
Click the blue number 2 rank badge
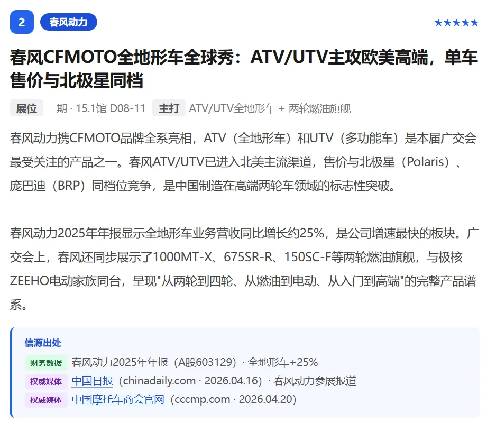coord(22,22)
